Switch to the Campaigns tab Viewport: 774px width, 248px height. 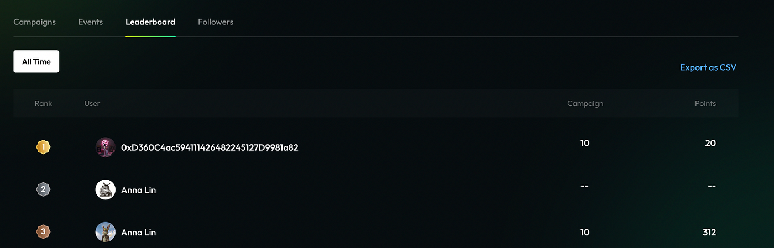pyautogui.click(x=34, y=22)
